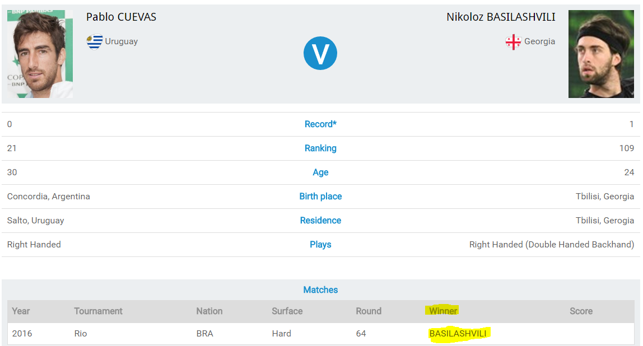Sort by the Year column header
The image size is (643, 346).
[x=21, y=311]
